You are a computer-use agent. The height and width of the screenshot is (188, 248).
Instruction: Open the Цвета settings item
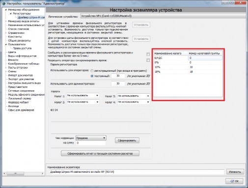tap(12, 52)
